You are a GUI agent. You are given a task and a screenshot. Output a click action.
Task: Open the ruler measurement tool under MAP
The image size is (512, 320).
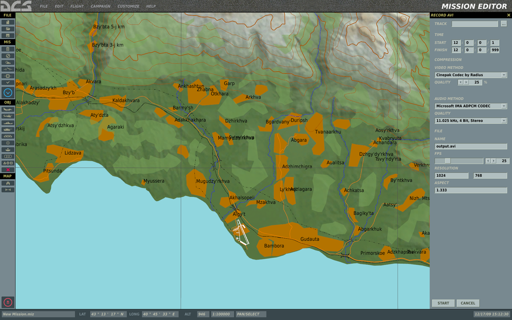[7, 188]
